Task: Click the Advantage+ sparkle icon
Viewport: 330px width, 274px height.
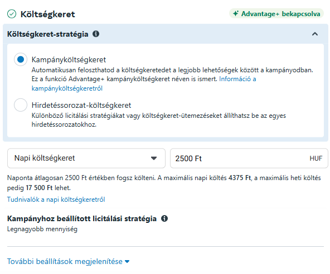Action: coord(236,13)
